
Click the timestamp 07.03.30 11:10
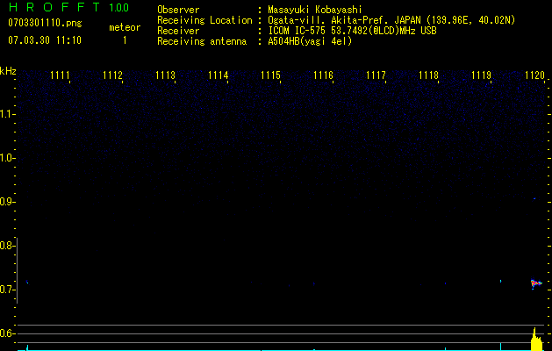click(45, 40)
